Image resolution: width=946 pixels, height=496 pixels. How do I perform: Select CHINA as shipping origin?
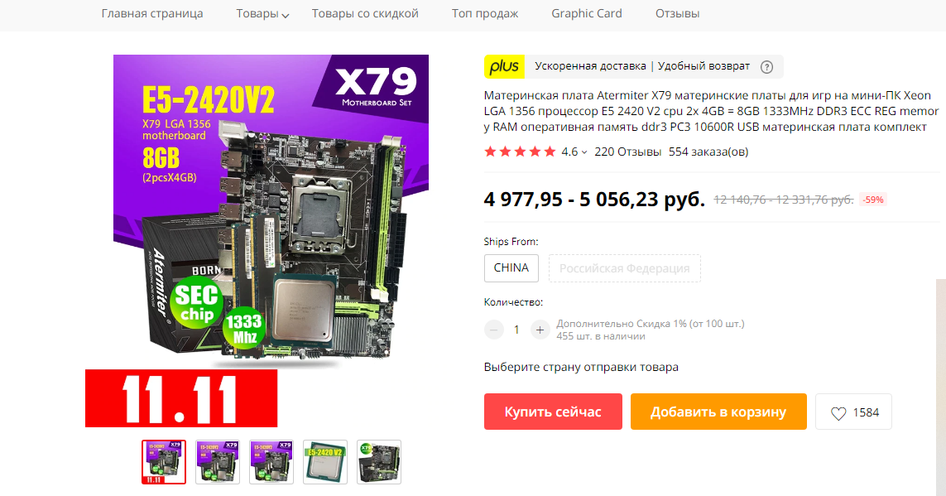(x=511, y=268)
